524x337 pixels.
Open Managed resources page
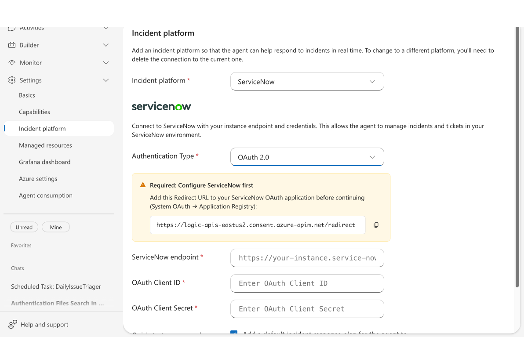[x=45, y=145]
